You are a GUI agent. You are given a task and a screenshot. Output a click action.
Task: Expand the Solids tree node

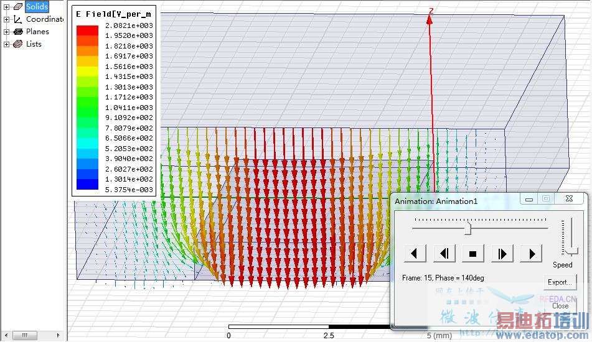click(6, 7)
